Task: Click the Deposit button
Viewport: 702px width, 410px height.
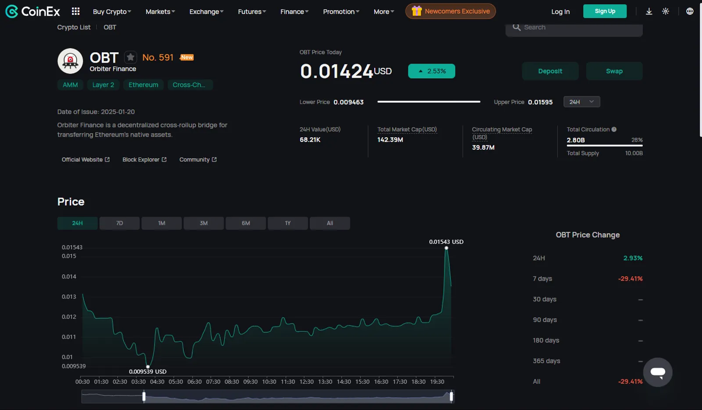Action: coord(550,71)
